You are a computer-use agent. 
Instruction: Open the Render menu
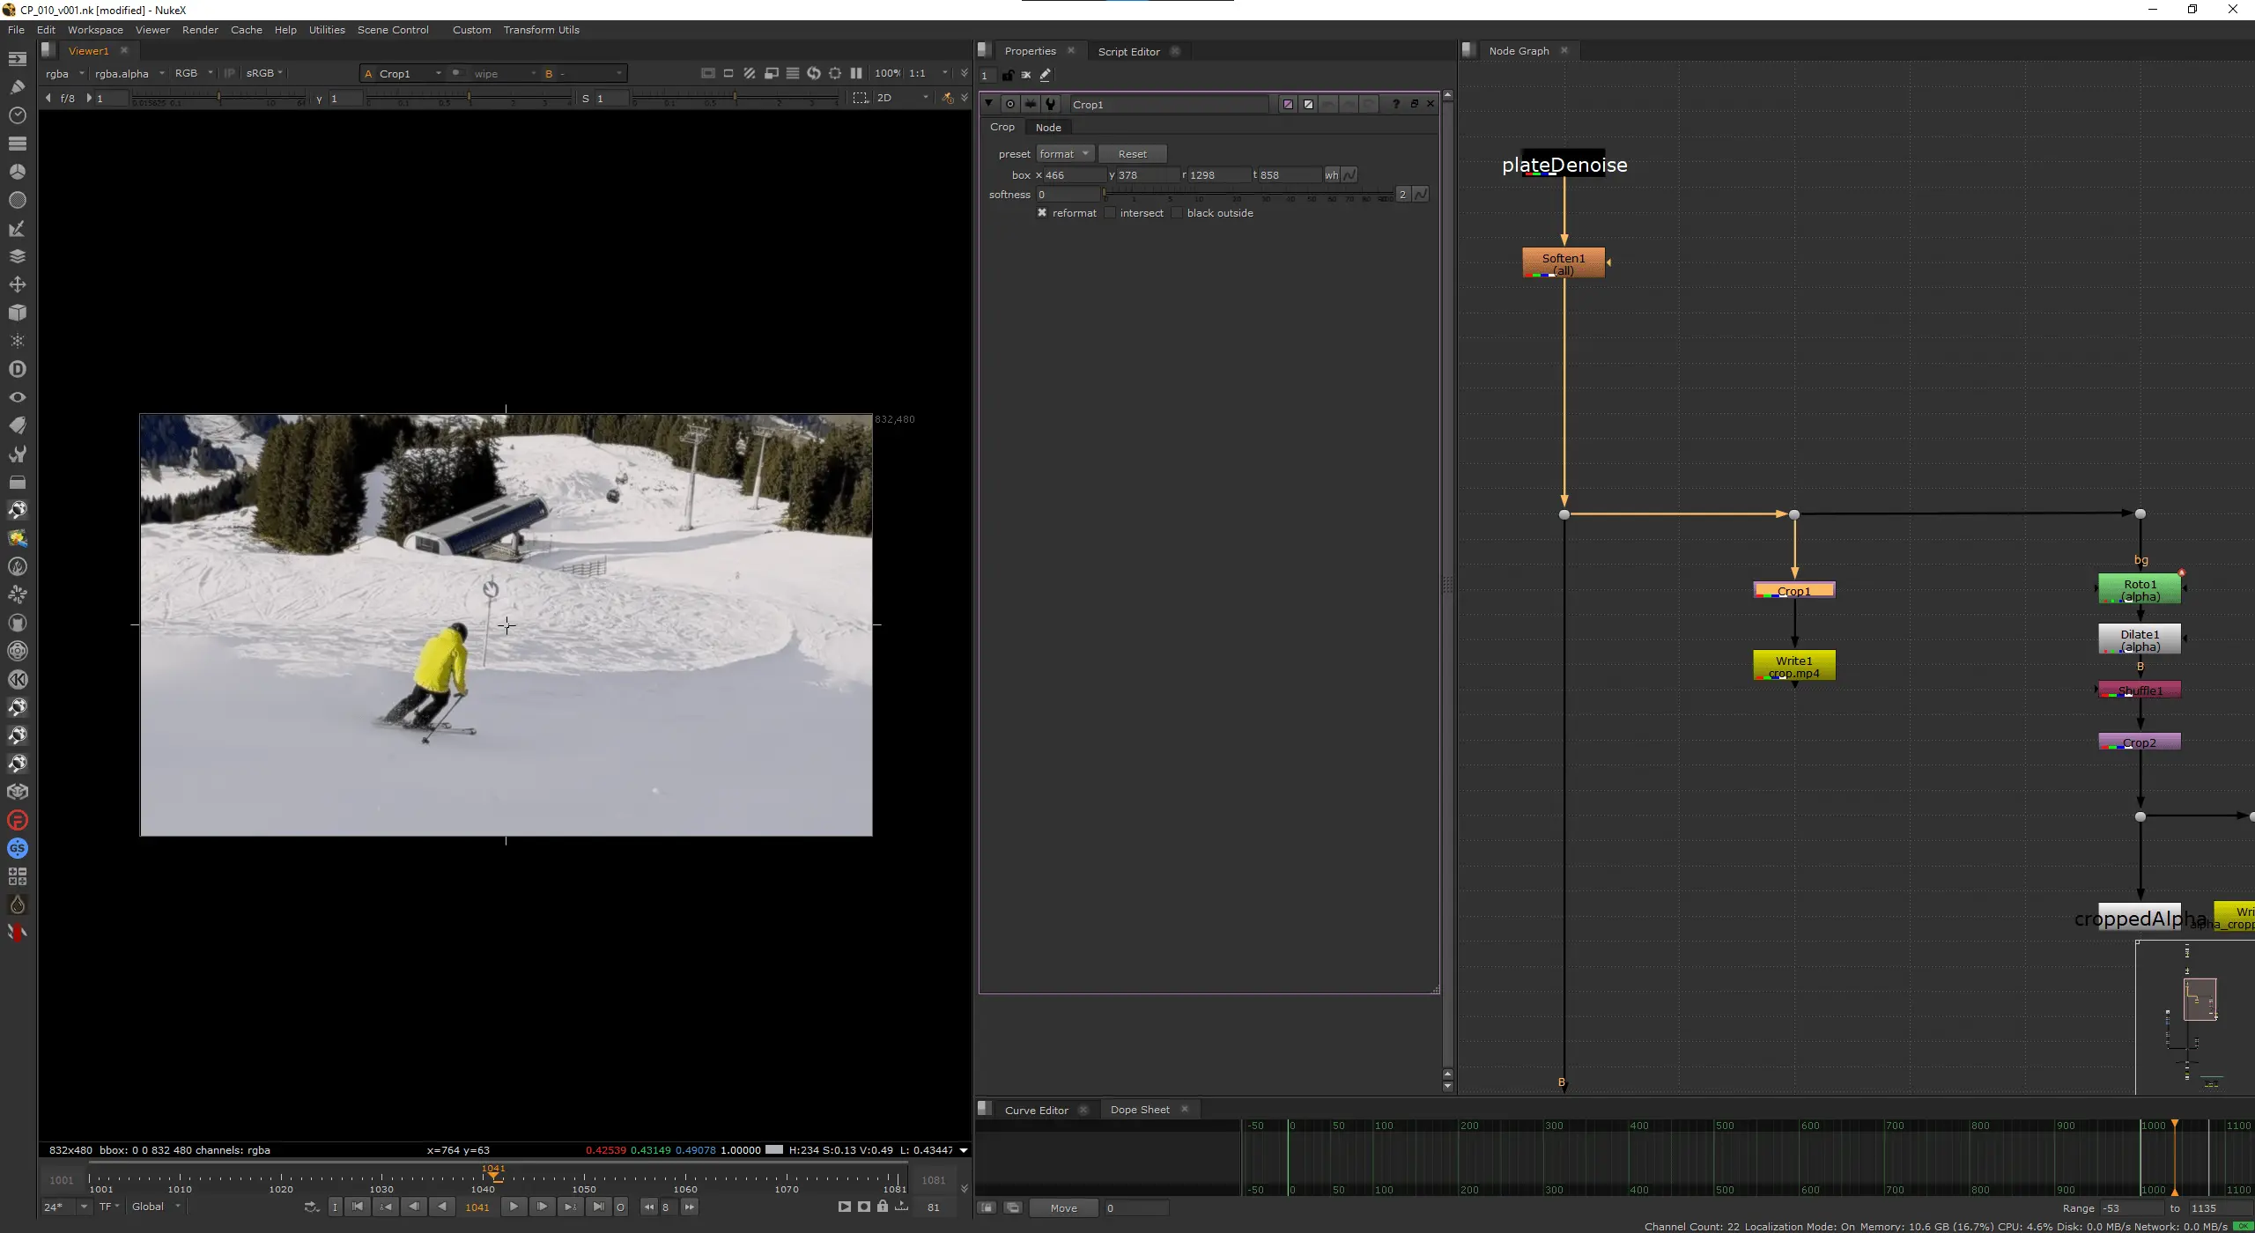[x=200, y=30]
